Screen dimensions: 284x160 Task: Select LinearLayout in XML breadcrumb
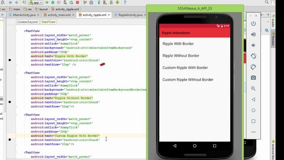(28, 22)
